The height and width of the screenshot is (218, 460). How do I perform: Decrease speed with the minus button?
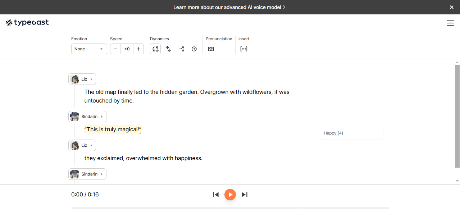coord(115,49)
